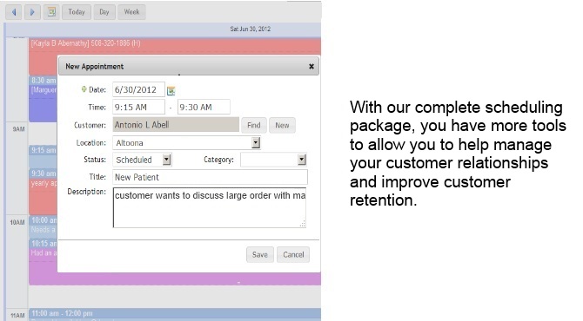This screenshot has height=321, width=583.
Task: Click the start time field 9:15 AM
Action: coord(138,107)
